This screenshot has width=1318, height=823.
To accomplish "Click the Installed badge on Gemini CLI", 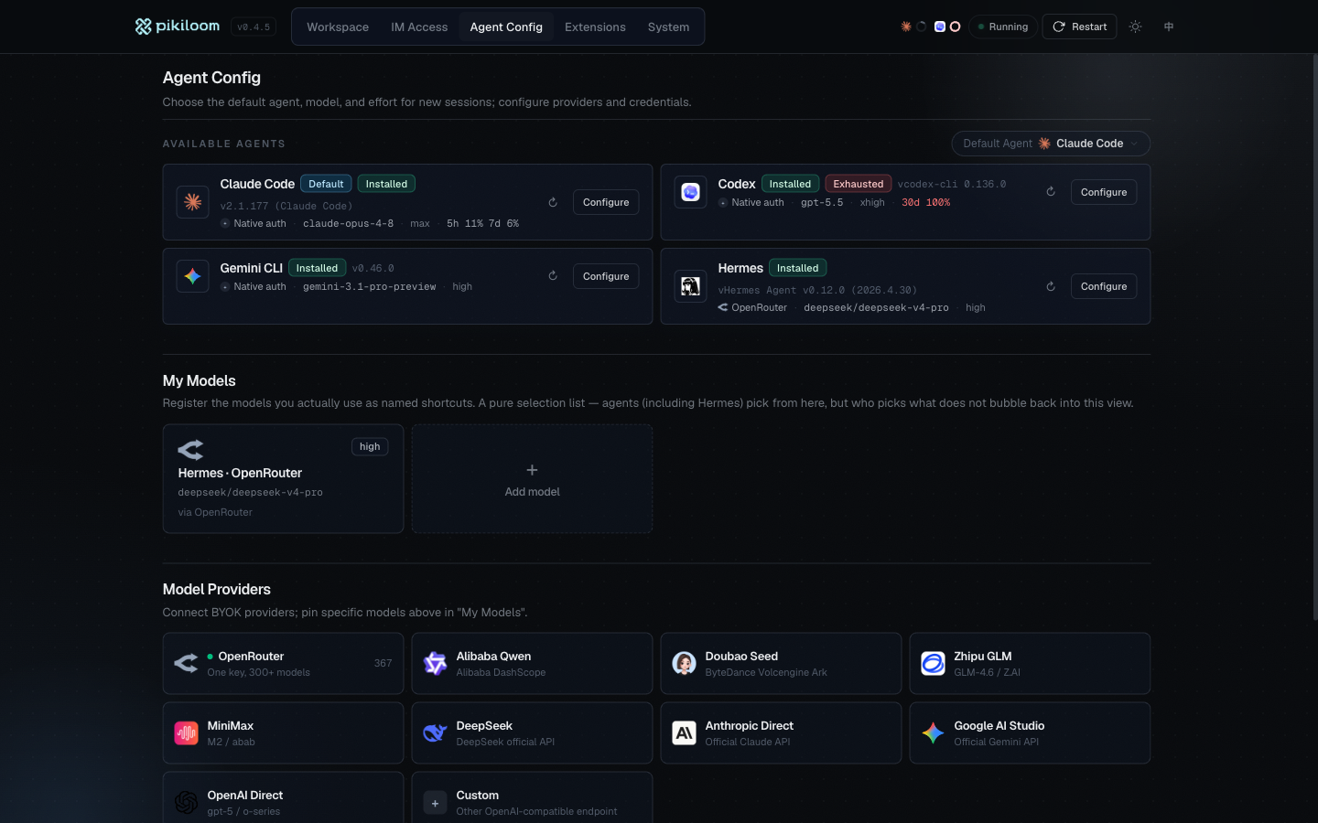I will click(x=317, y=268).
